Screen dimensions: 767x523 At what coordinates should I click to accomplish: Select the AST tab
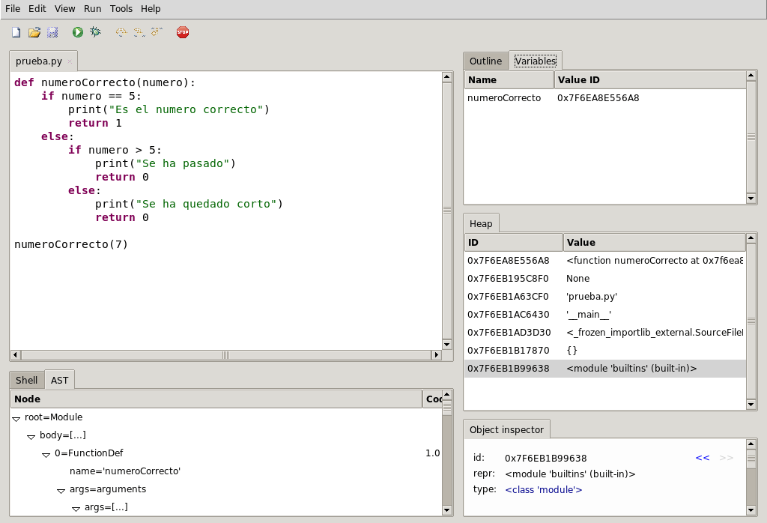[x=60, y=380]
